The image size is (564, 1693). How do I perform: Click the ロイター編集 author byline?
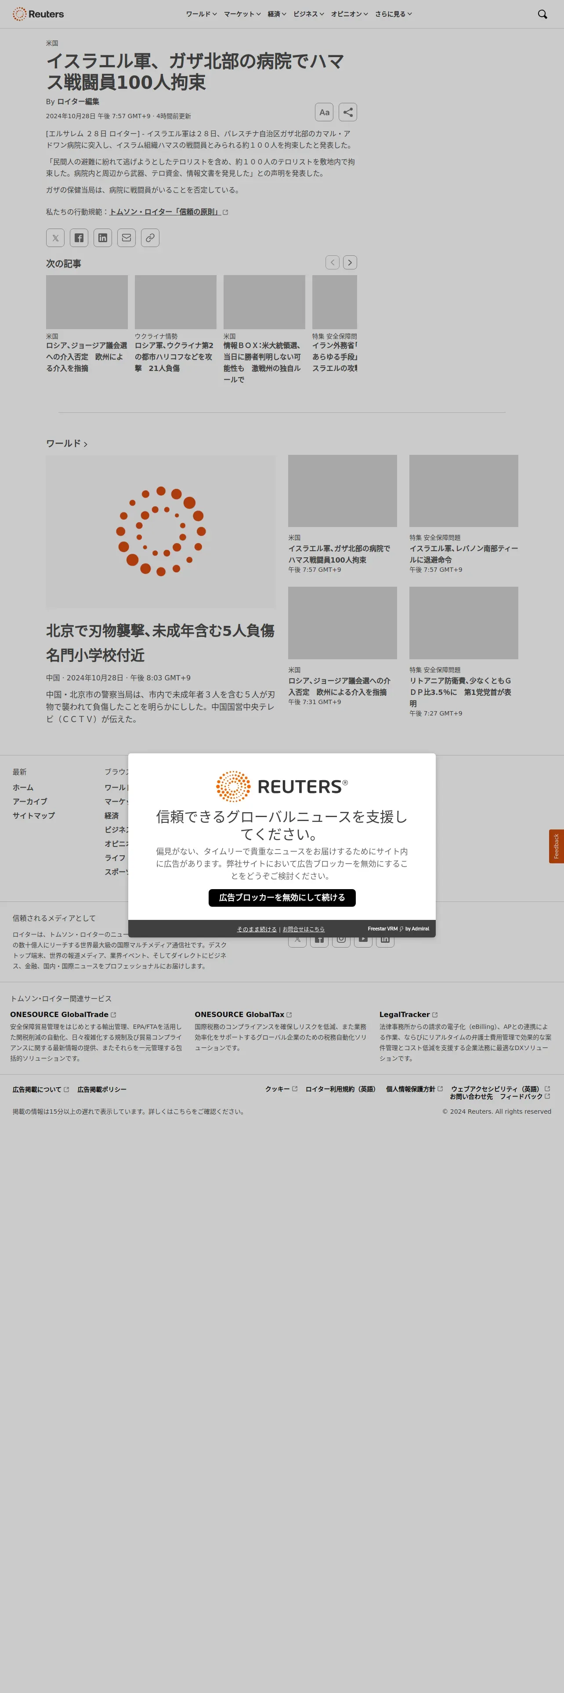point(78,102)
